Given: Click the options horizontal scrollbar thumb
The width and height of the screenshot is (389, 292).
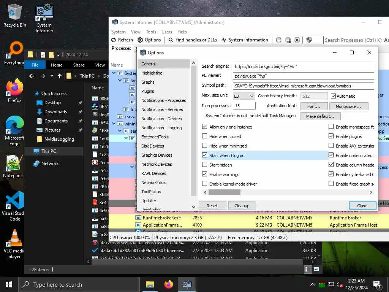Looking at the screenshot, I should [x=224, y=192].
